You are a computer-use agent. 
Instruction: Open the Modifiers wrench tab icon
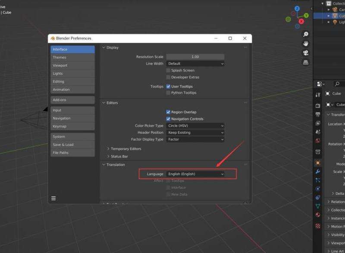(318, 171)
